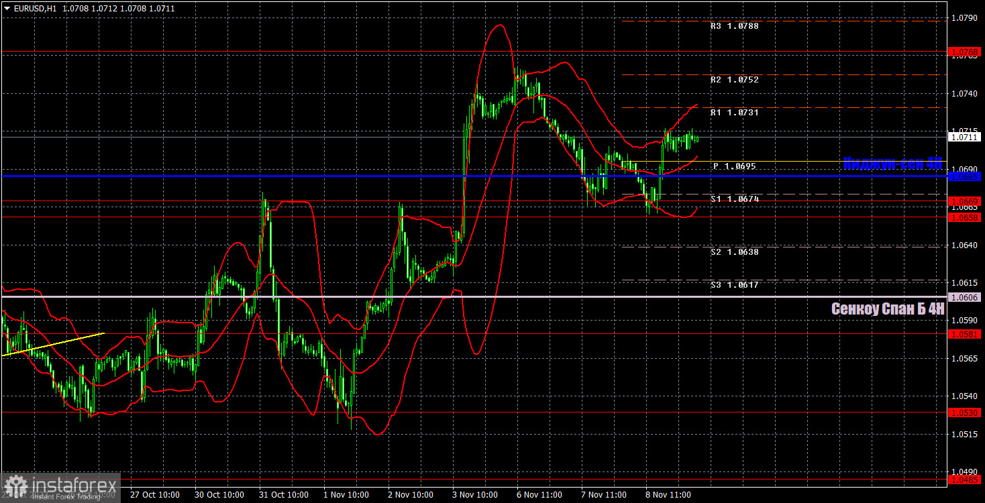Screen dimensions: 985x503
Task: Click the '8 Nov 11:00' time axis label
Action: click(668, 495)
